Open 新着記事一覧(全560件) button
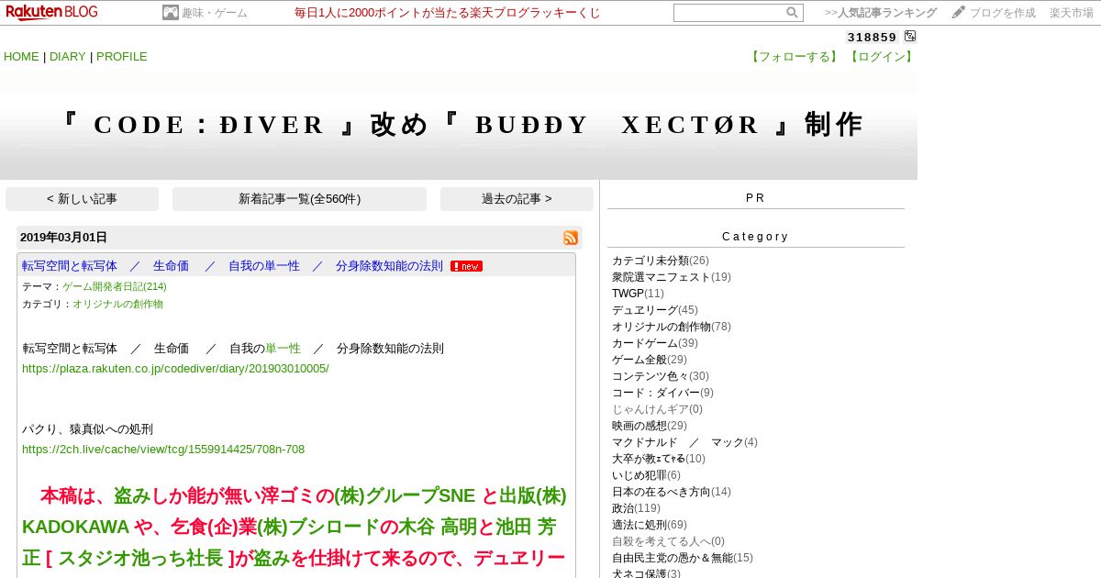The height and width of the screenshot is (578, 1101). (x=299, y=199)
